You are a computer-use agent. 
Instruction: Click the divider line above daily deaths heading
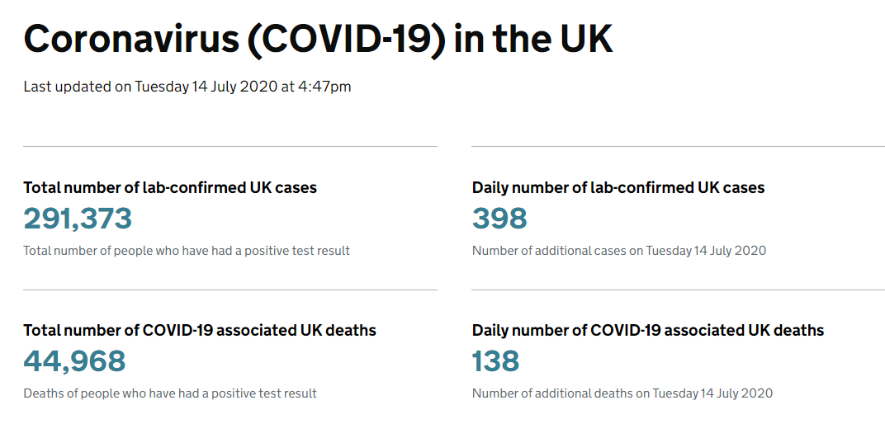(678, 290)
